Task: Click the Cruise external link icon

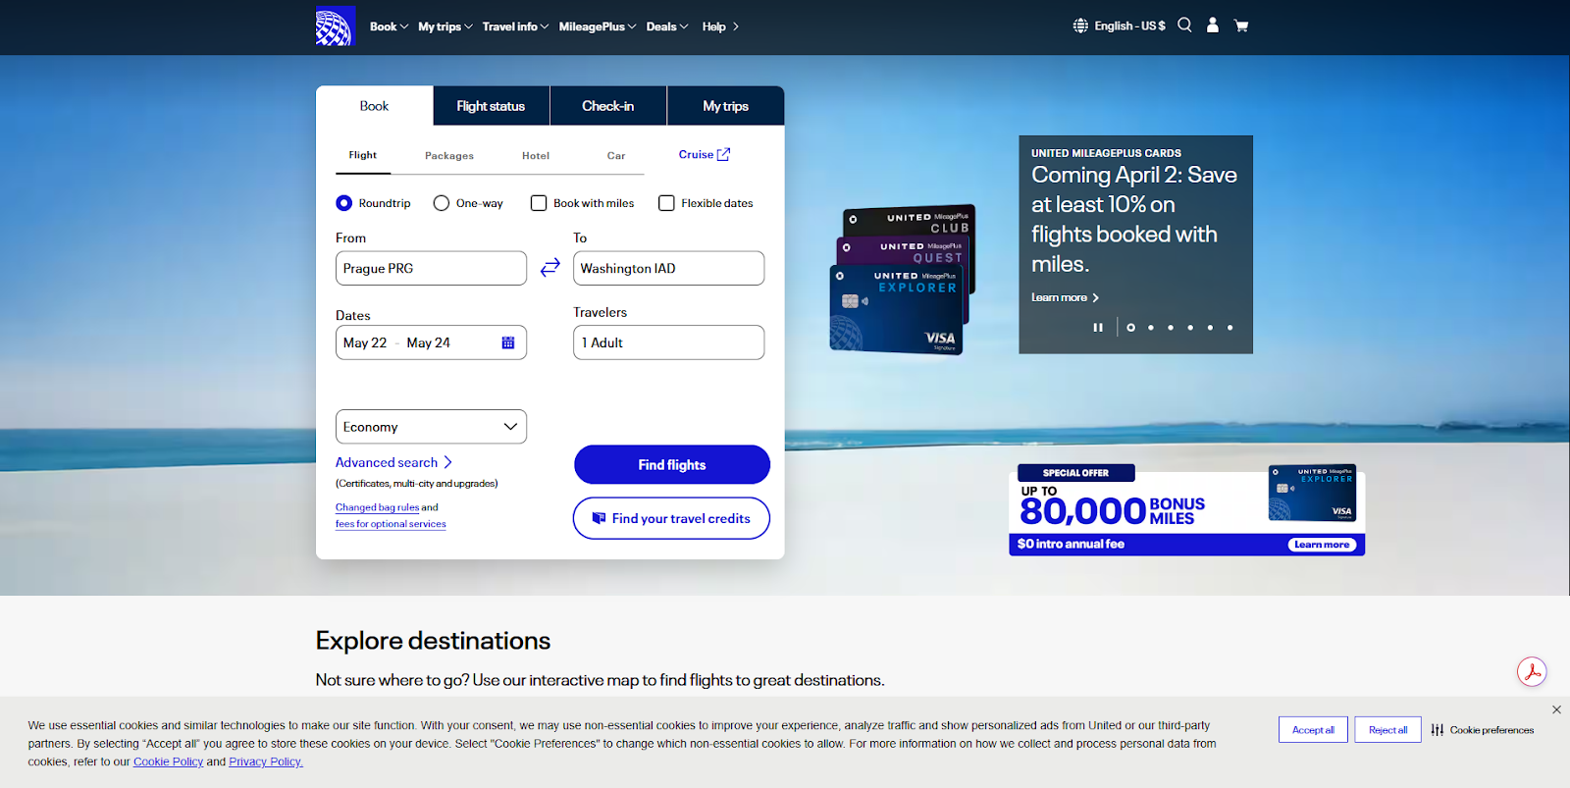Action: click(x=724, y=154)
